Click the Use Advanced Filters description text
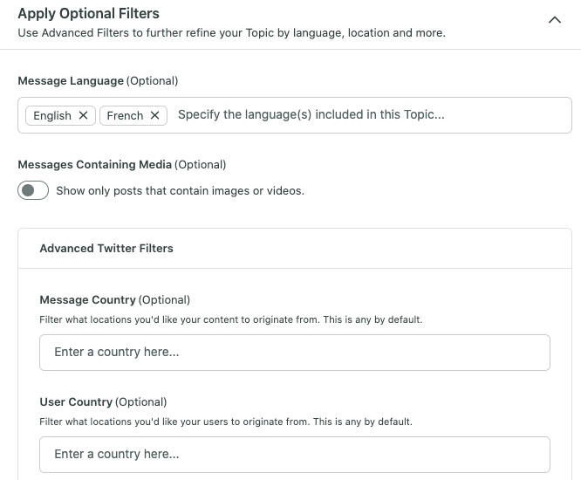581x480 pixels. [x=231, y=33]
